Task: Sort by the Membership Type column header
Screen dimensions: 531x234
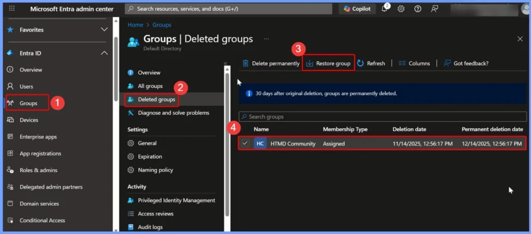Action: [x=345, y=130]
